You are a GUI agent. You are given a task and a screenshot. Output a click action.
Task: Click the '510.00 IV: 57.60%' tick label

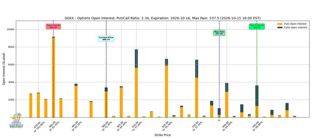[x=136, y=126]
